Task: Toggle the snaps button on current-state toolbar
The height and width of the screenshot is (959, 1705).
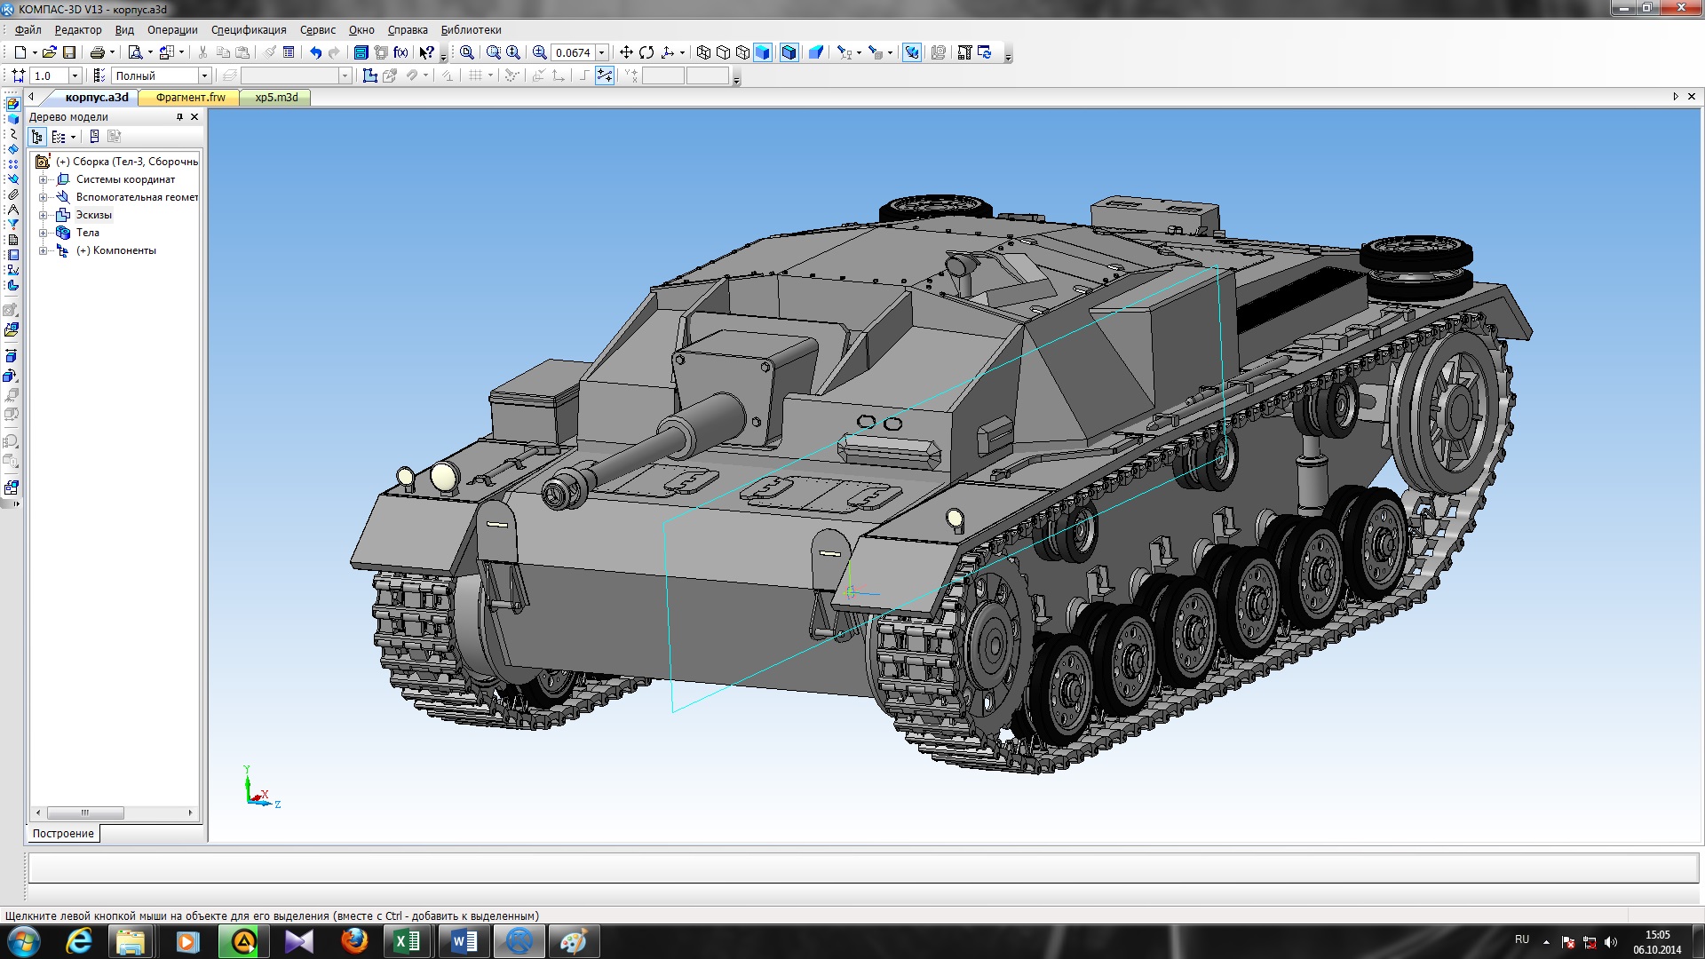Action: click(x=605, y=75)
